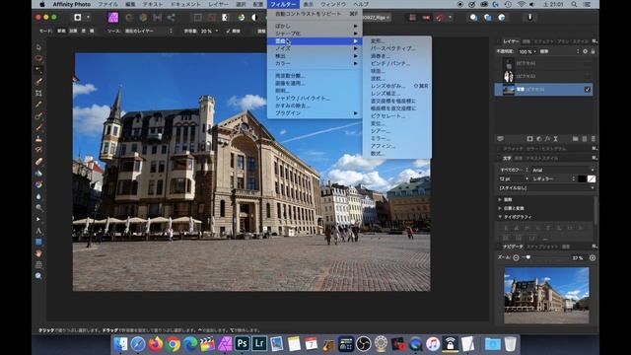Image resolution: width=631 pixels, height=355 pixels.
Task: Toggle visibility of second pixel layer
Action: (588, 76)
